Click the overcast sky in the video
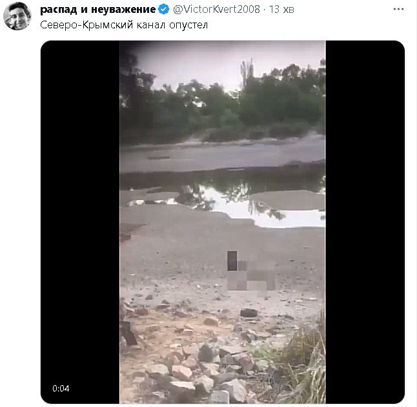 194,61
